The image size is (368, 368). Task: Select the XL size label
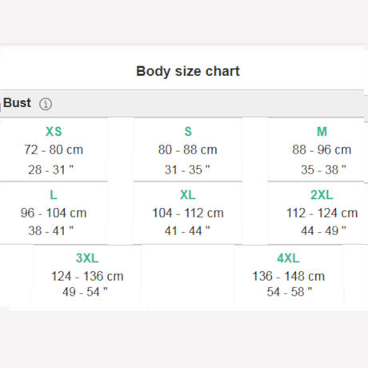(188, 195)
